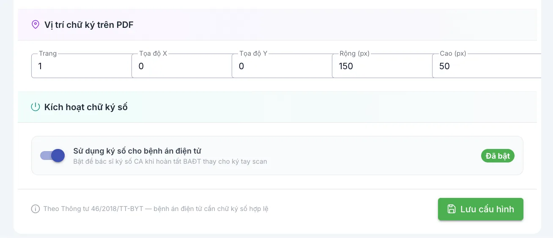The image size is (553, 238).
Task: Click the Đã bật status badge
Action: point(498,156)
